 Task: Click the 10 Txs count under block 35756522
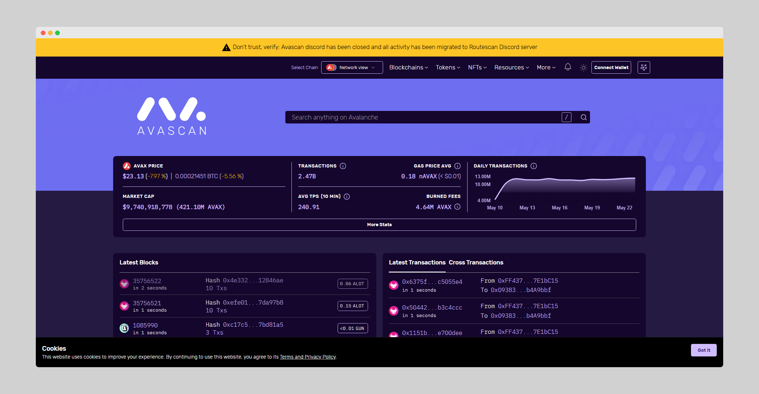[x=216, y=288]
